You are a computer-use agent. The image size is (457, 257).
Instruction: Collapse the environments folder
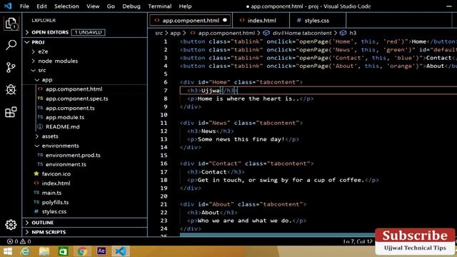(x=60, y=146)
